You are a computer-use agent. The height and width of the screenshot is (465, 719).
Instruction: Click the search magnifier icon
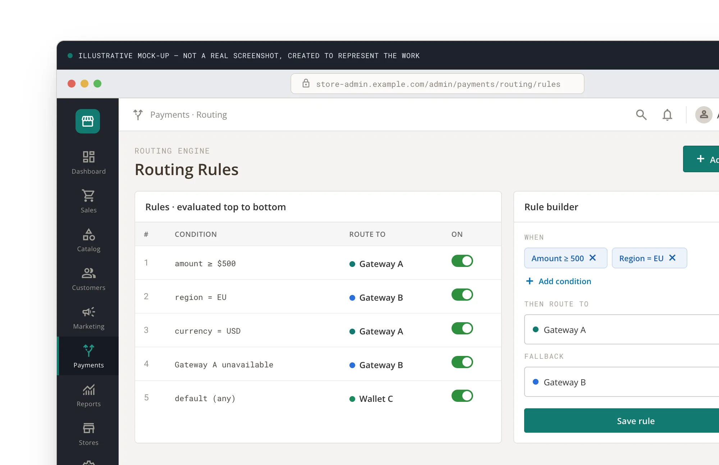coord(641,115)
